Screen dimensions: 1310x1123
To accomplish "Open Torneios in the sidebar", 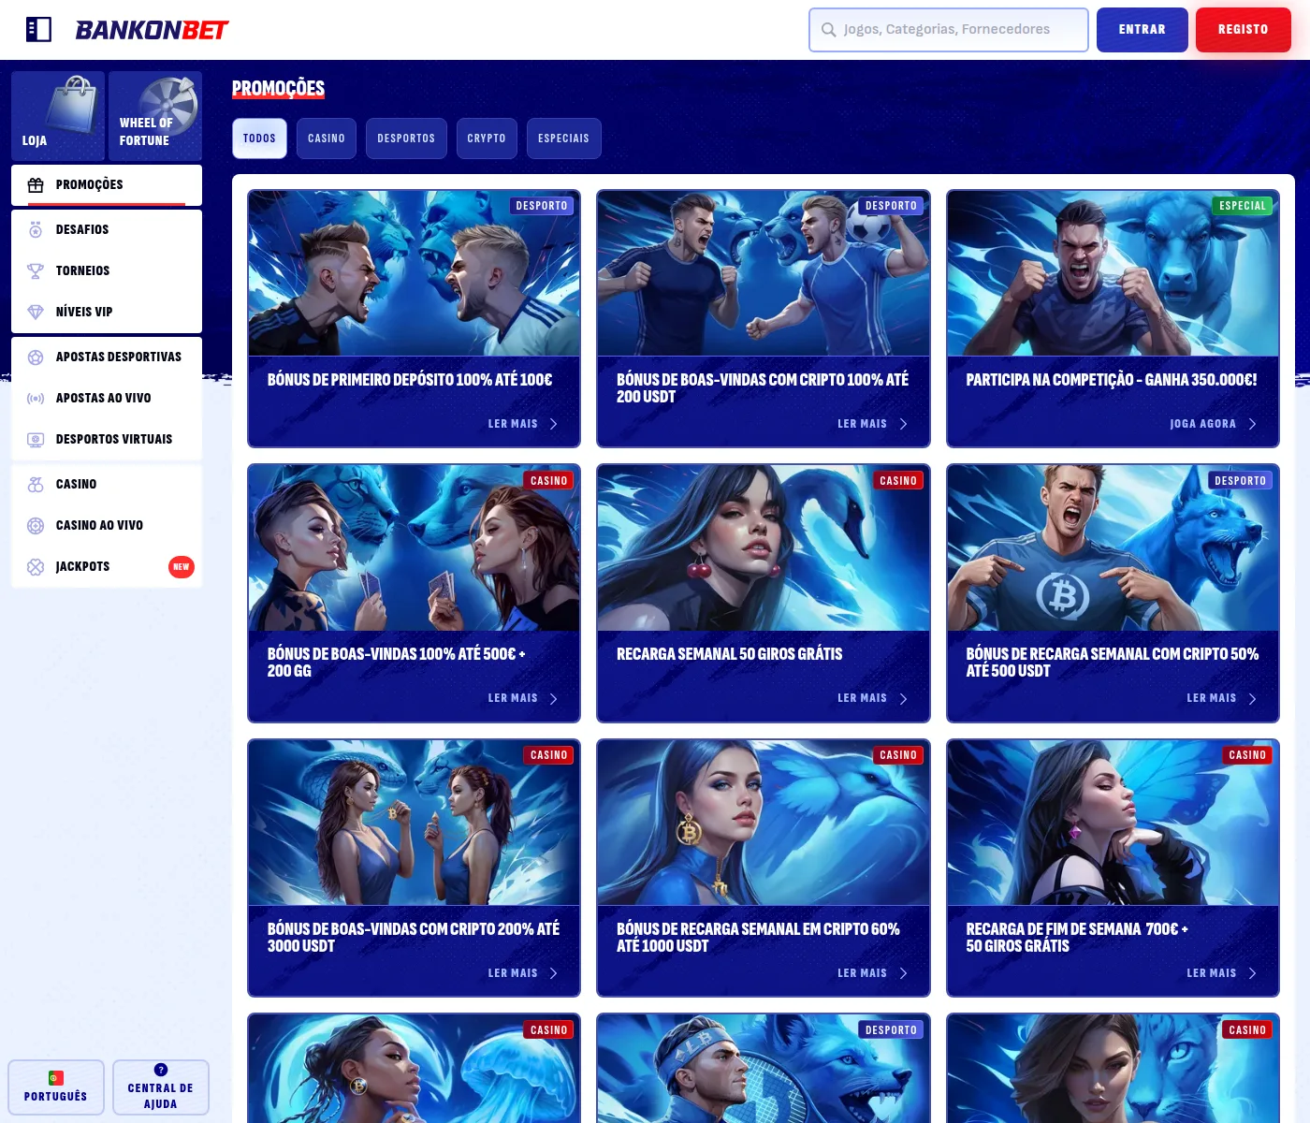I will (107, 270).
